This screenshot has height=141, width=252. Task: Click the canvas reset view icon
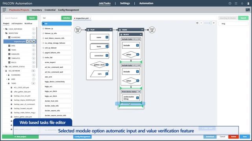pos(197,23)
